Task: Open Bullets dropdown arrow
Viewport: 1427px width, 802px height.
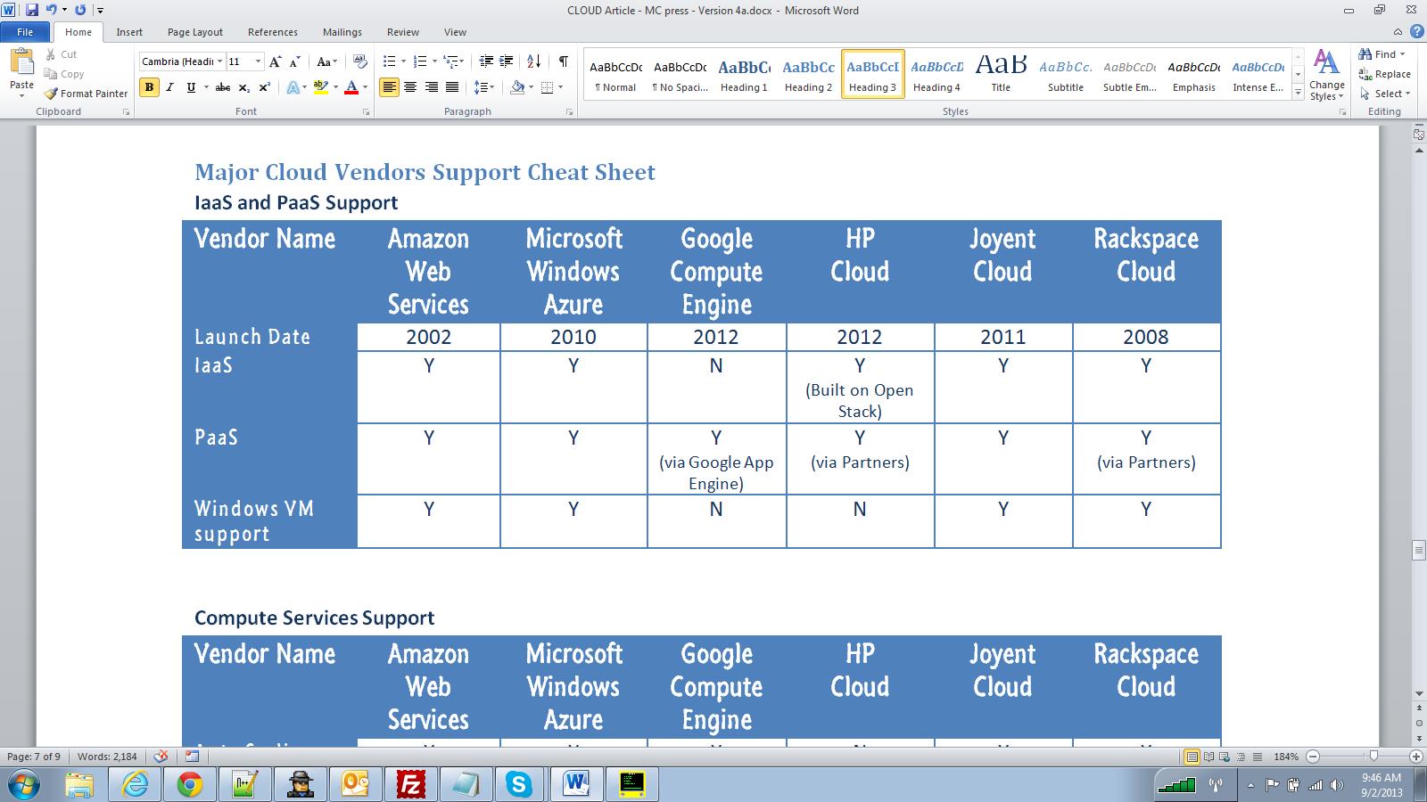Action: coord(403,61)
